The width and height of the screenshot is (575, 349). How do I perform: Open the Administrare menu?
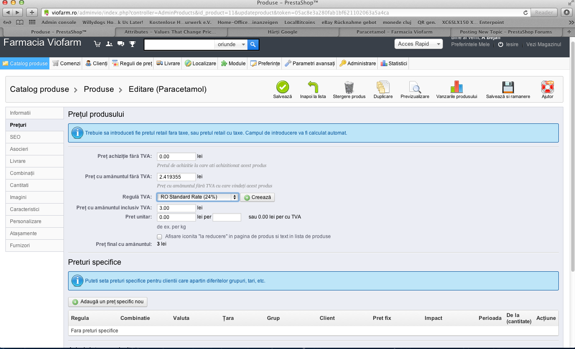point(357,64)
